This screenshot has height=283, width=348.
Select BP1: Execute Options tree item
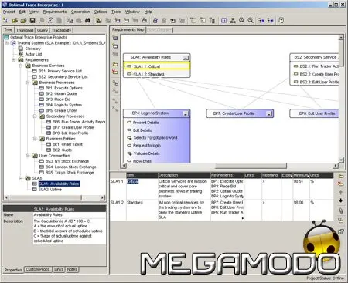coord(64,88)
